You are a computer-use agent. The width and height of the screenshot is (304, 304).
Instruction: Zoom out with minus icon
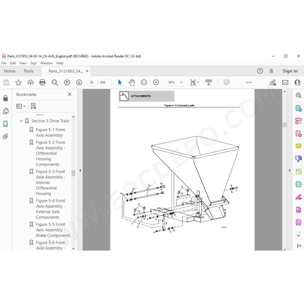(144, 83)
